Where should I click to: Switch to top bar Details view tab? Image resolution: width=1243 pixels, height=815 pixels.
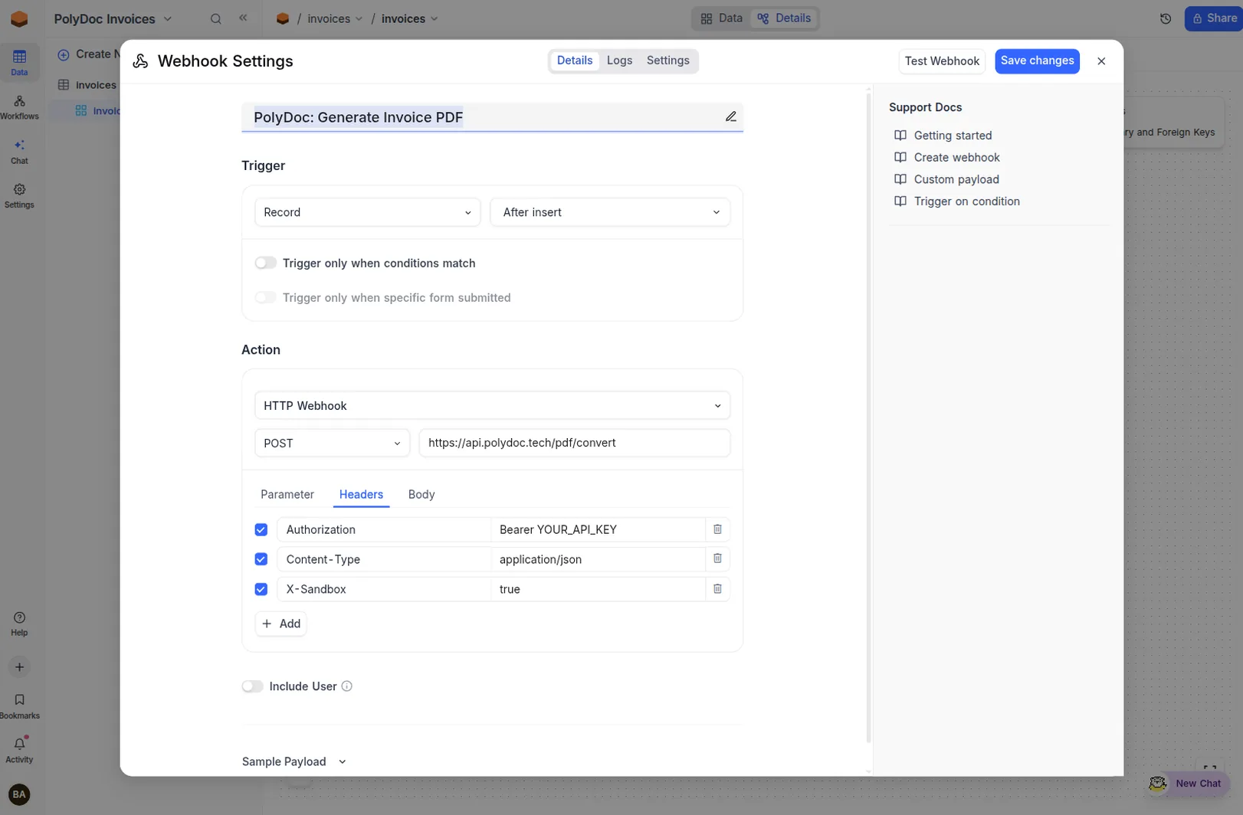(x=784, y=18)
